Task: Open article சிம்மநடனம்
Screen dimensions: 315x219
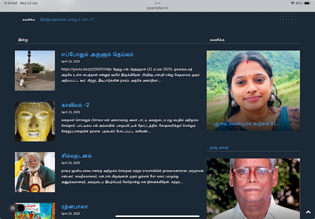Action: click(76, 156)
